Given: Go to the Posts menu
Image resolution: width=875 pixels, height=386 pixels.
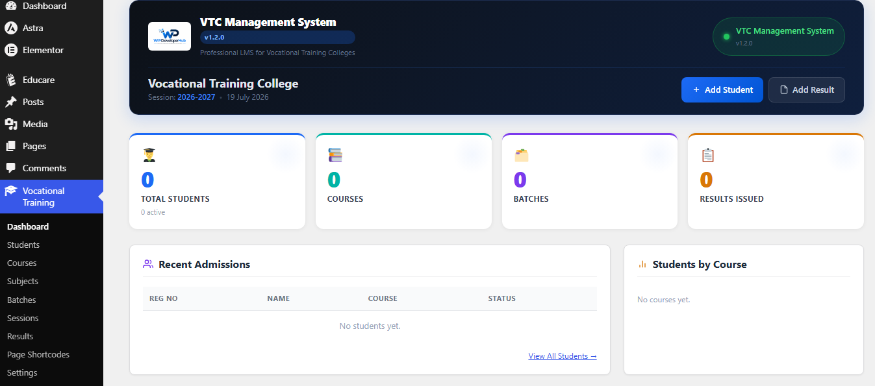Looking at the screenshot, I should pyautogui.click(x=51, y=102).
